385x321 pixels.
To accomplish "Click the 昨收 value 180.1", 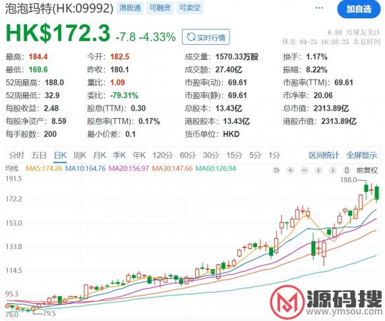I will (119, 70).
